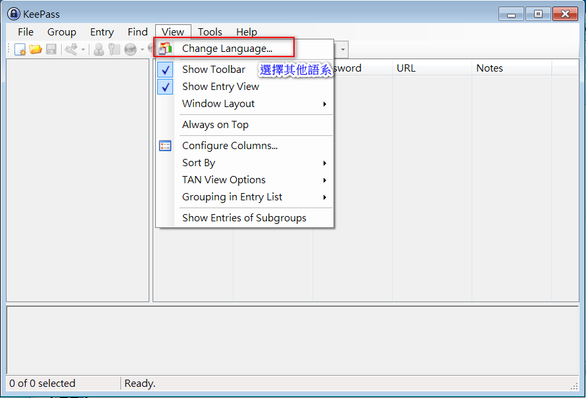This screenshot has width=586, height=398.
Task: Click the Save database floppy icon
Action: pos(51,49)
